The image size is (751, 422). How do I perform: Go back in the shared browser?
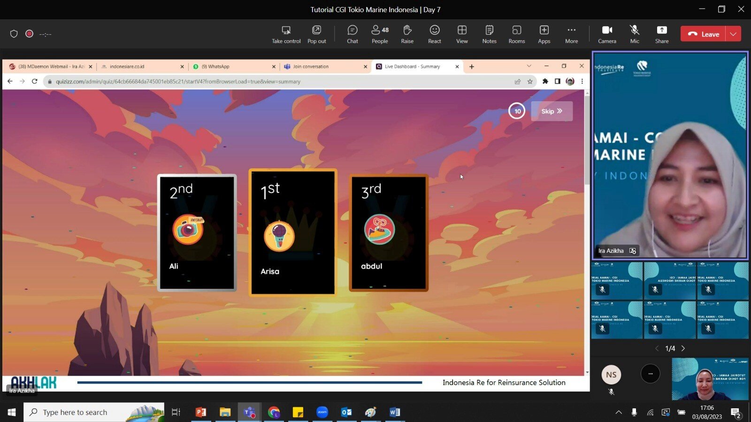(10, 82)
